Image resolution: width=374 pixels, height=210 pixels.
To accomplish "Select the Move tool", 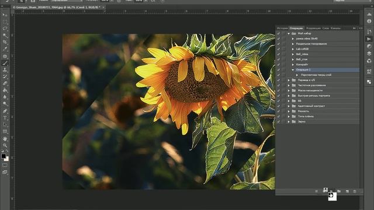I will pyautogui.click(x=5, y=15).
